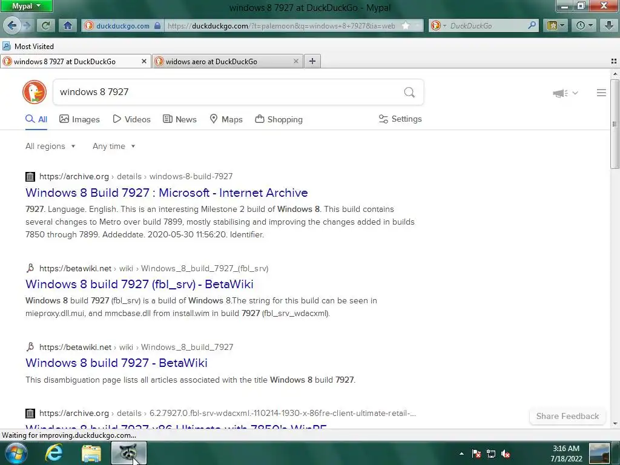
Task: Open the Mypal application menu
Action: pos(26,6)
